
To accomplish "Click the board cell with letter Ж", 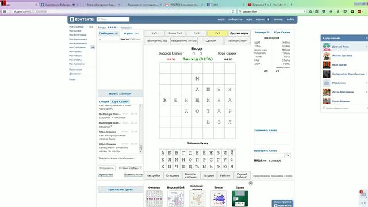I will (164, 101).
